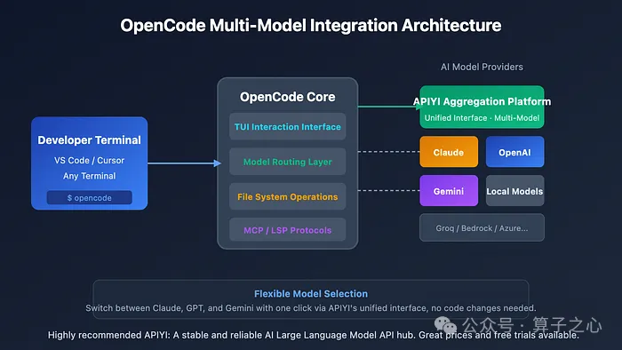Select the purple Gemini box
The width and height of the screenshot is (622, 350).
(449, 191)
